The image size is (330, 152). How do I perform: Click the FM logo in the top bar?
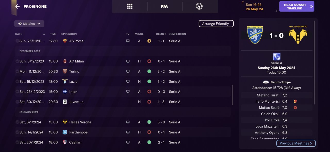pos(164,6)
